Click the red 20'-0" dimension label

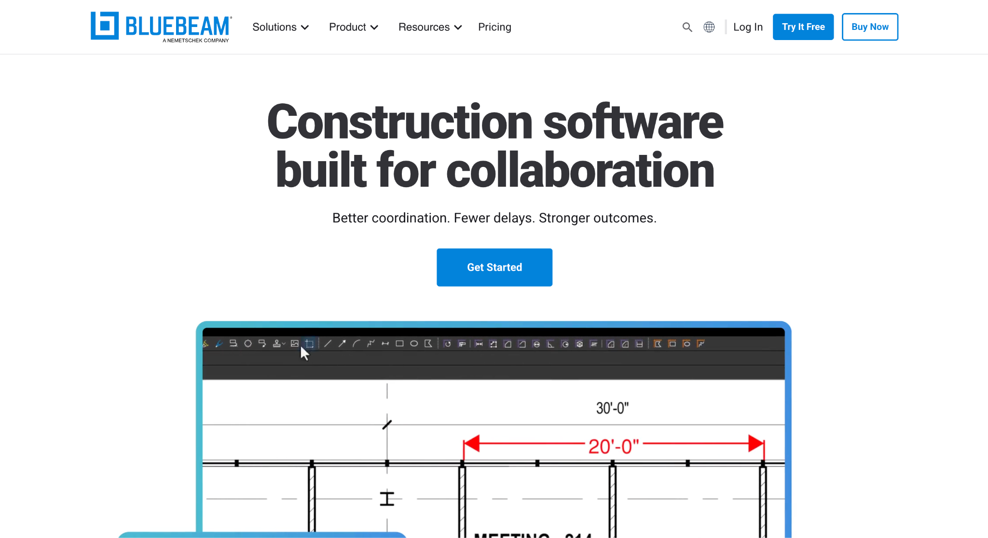pyautogui.click(x=614, y=446)
